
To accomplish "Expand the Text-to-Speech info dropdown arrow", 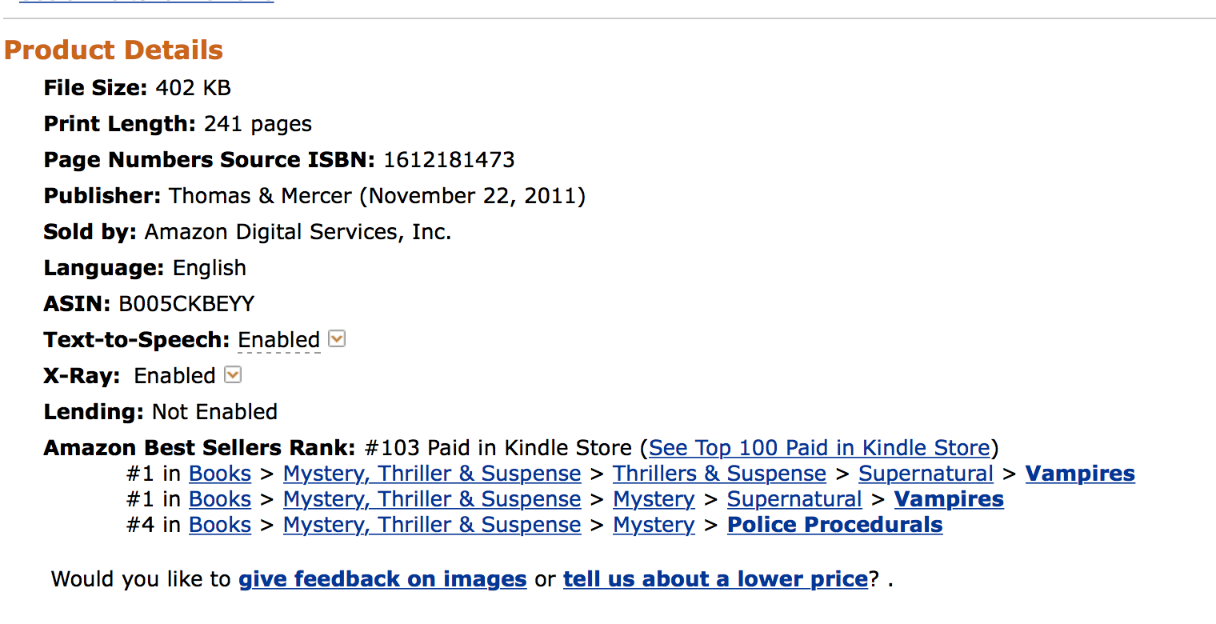I will point(337,339).
